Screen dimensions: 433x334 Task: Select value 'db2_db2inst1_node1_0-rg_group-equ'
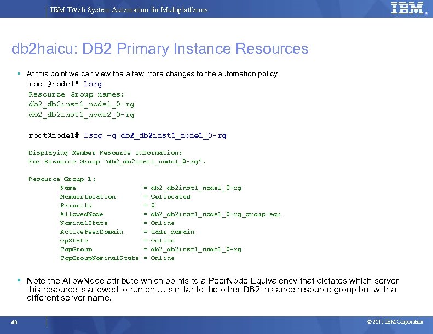(216, 214)
